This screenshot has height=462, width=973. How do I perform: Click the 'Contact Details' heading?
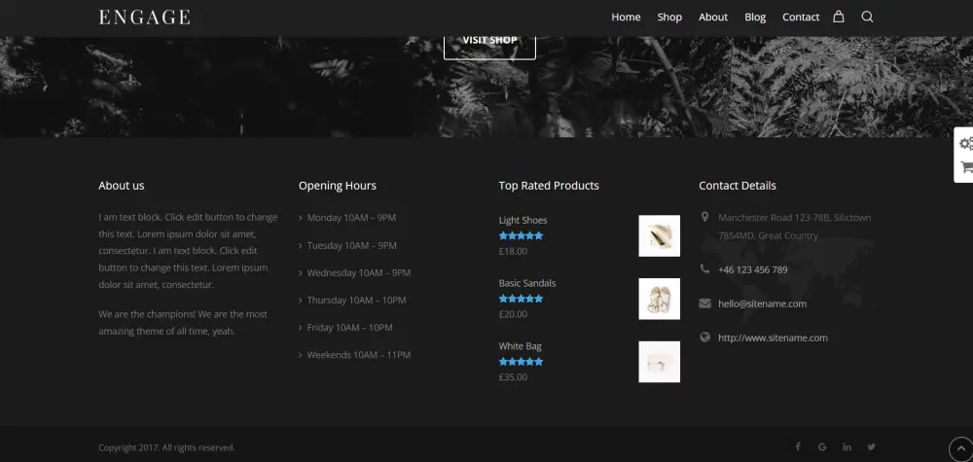(738, 186)
